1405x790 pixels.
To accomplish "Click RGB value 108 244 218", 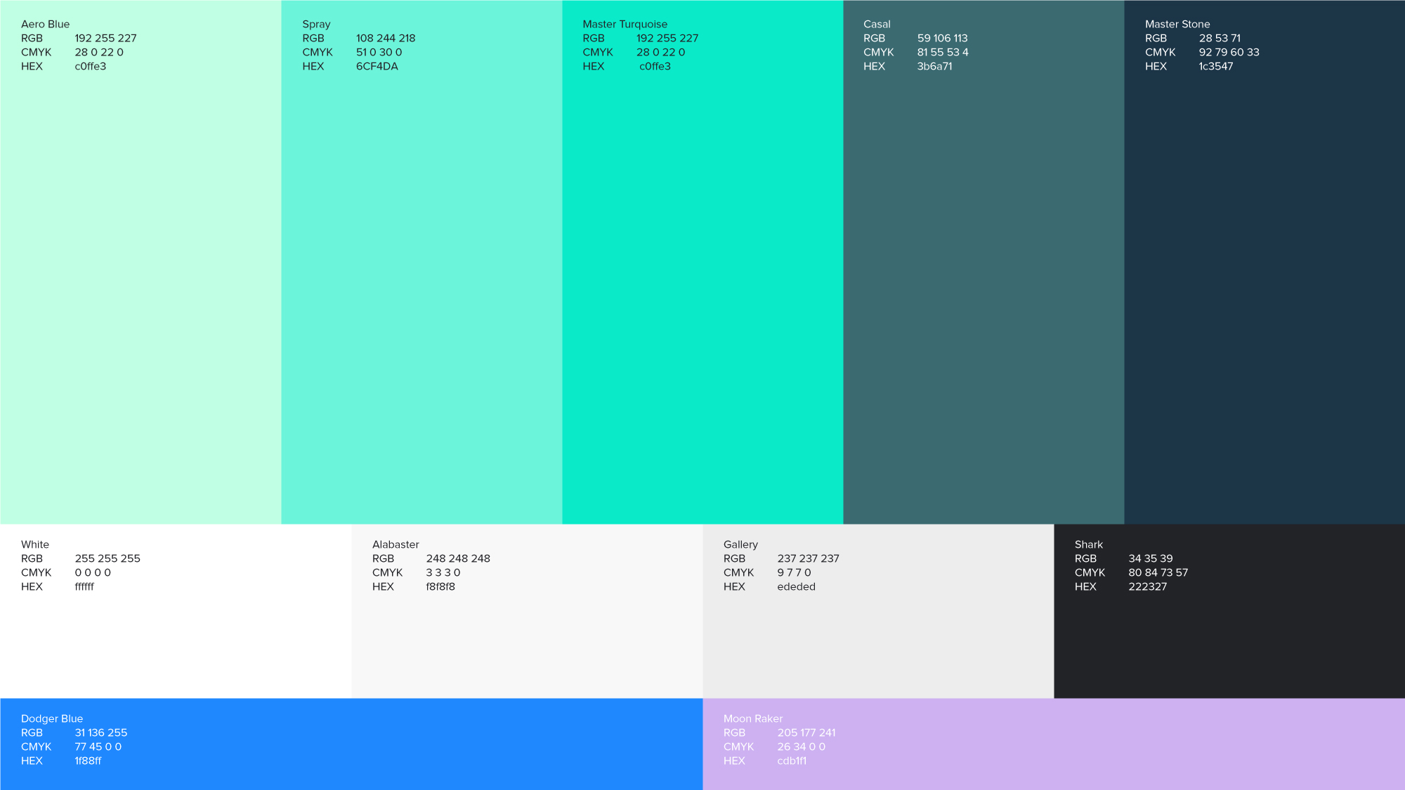I will (x=386, y=38).
